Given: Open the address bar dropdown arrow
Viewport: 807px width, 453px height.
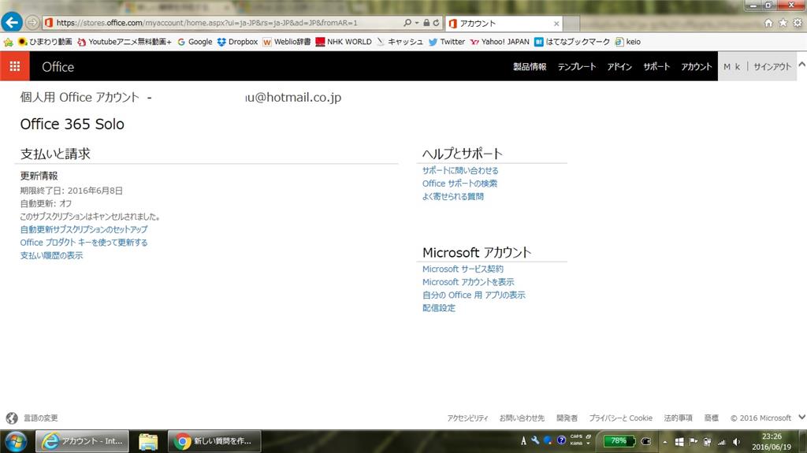Looking at the screenshot, I should 417,23.
